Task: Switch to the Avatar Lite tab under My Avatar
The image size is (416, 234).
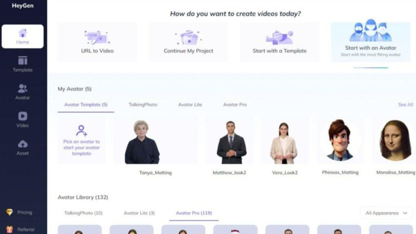Action: tap(190, 104)
